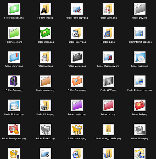Image resolution: width=156 pixels, height=159 pixels.
Task: Click the Folder Share.png file name label
Action: pos(139,138)
